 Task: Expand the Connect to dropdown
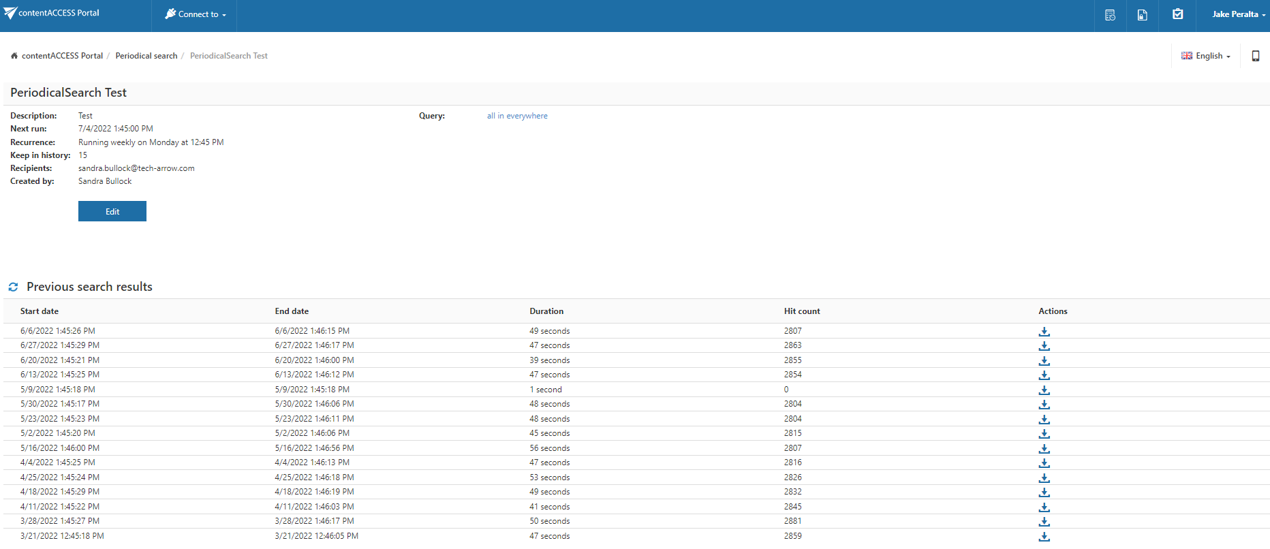196,14
